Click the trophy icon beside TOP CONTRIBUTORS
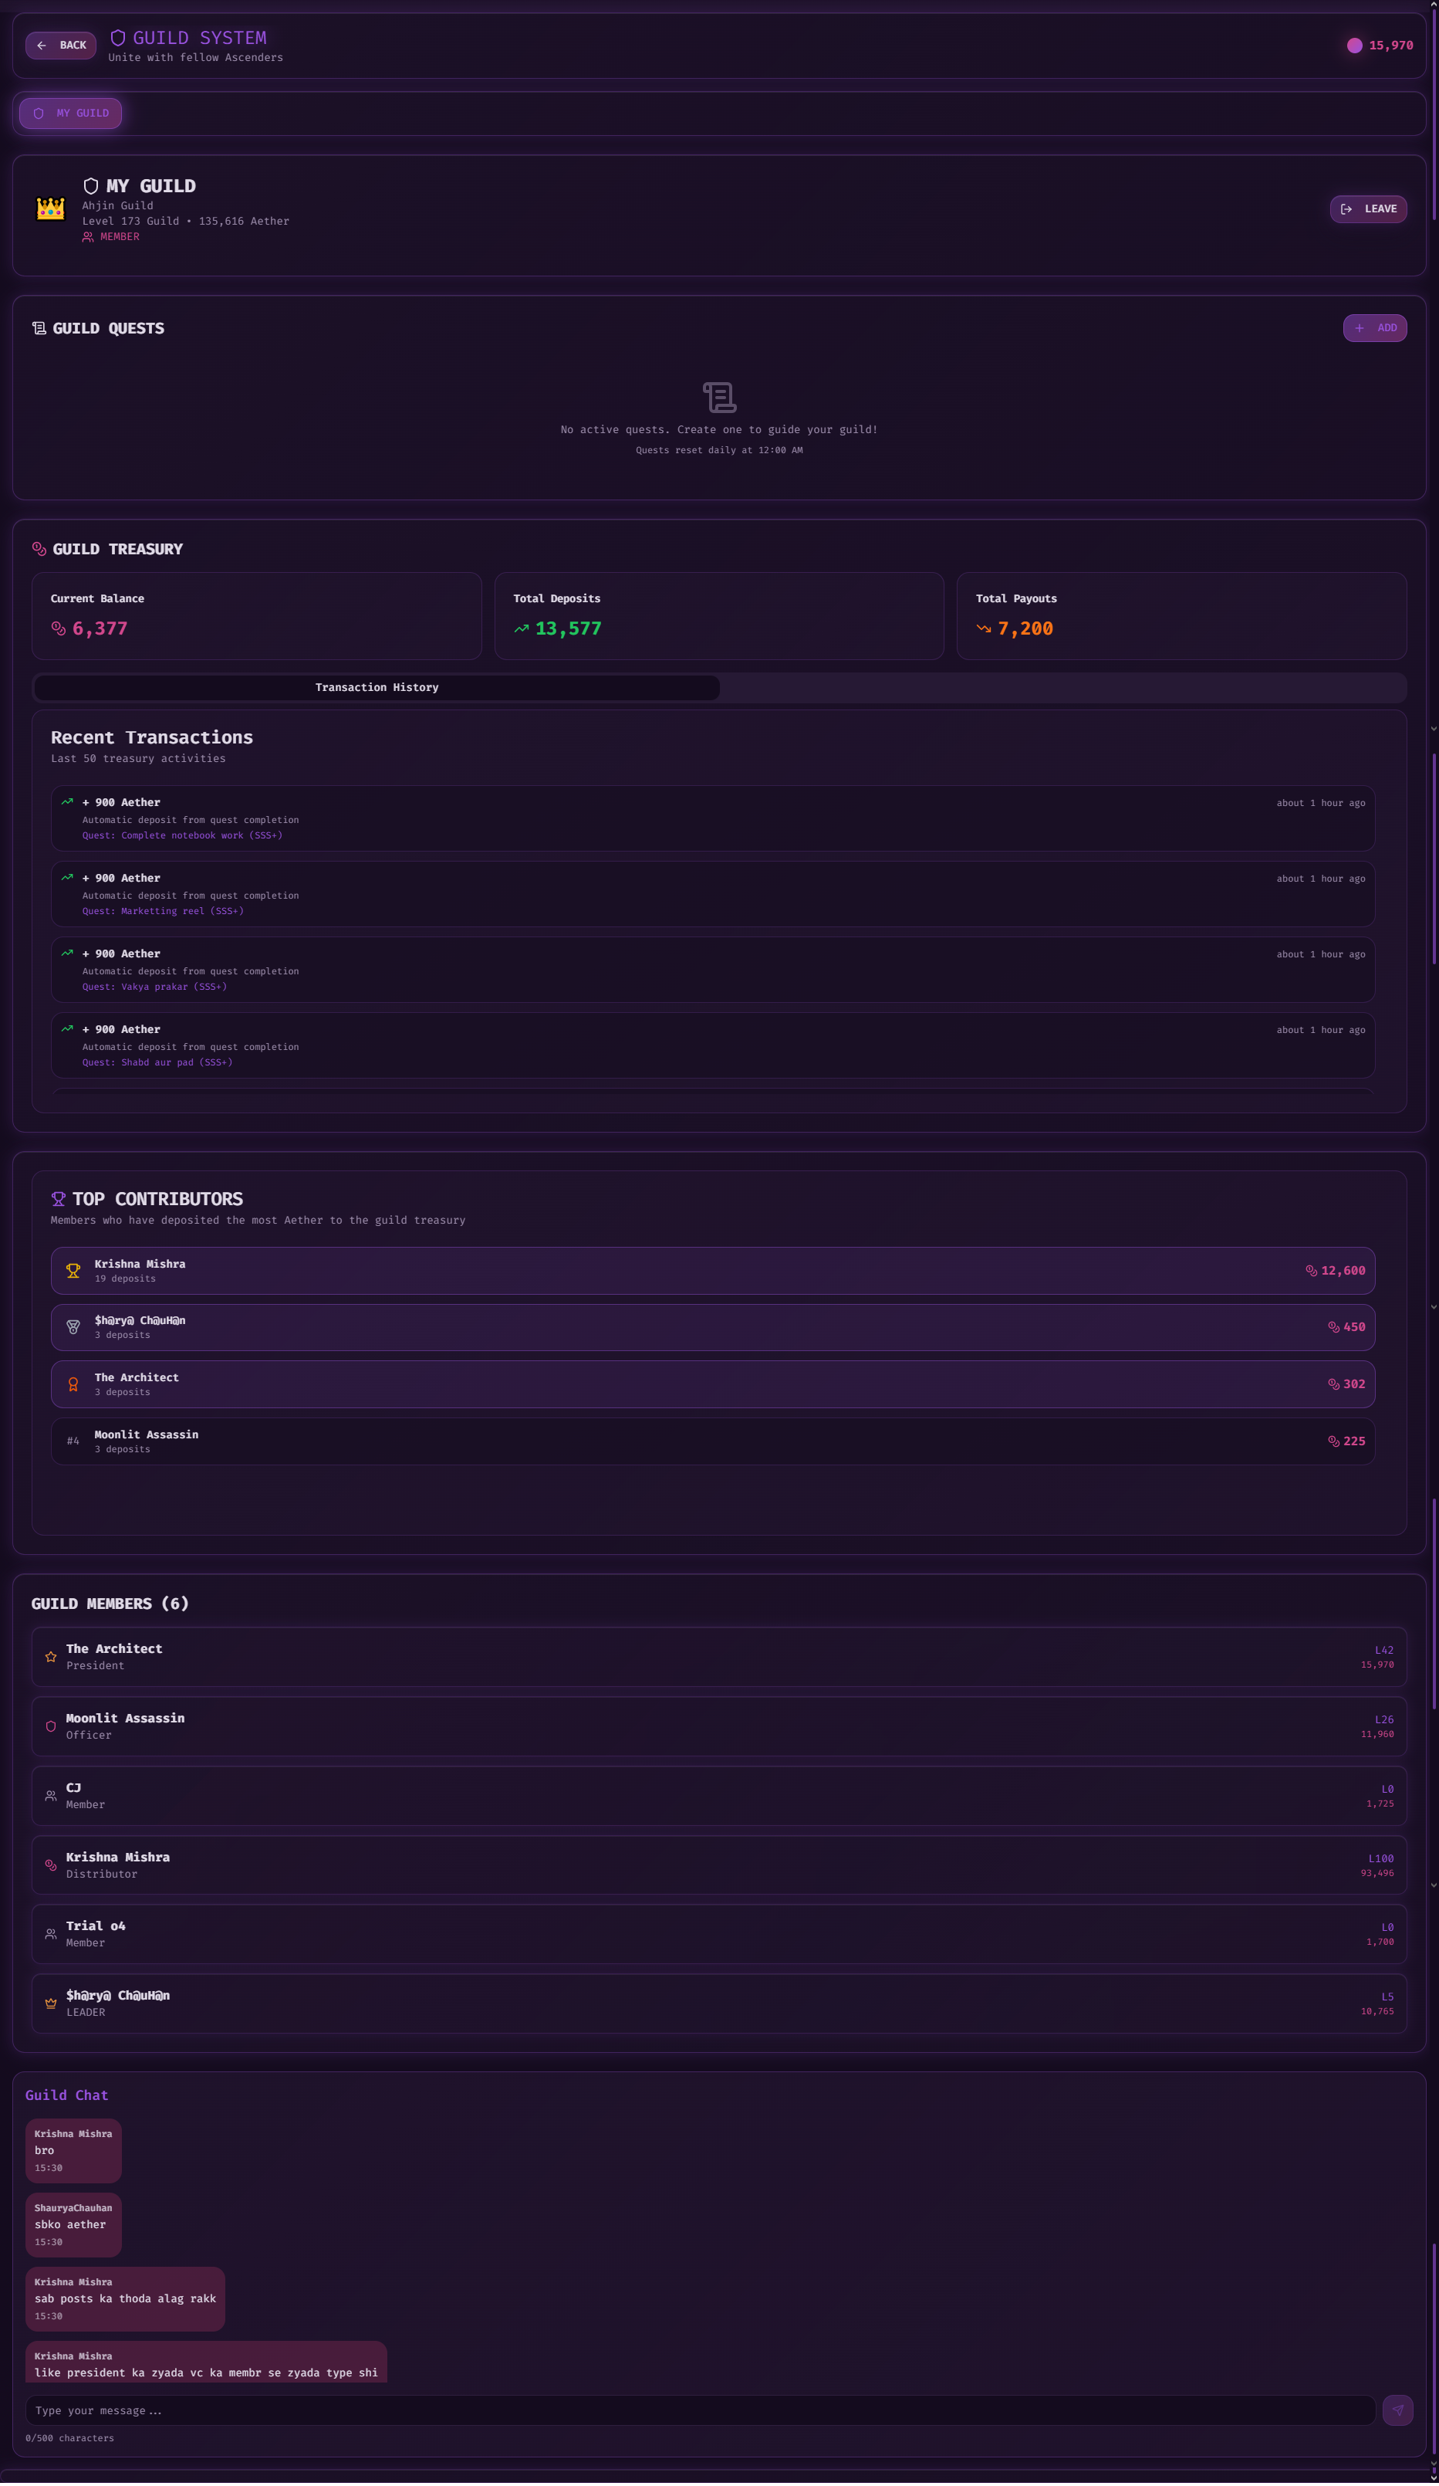This screenshot has width=1439, height=2486. pyautogui.click(x=58, y=1198)
